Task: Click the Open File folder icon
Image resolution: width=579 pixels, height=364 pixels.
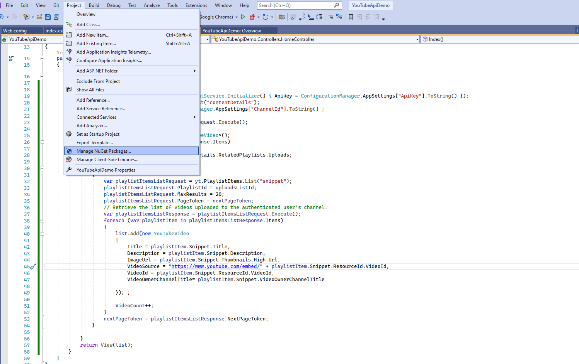Action: click(39, 17)
